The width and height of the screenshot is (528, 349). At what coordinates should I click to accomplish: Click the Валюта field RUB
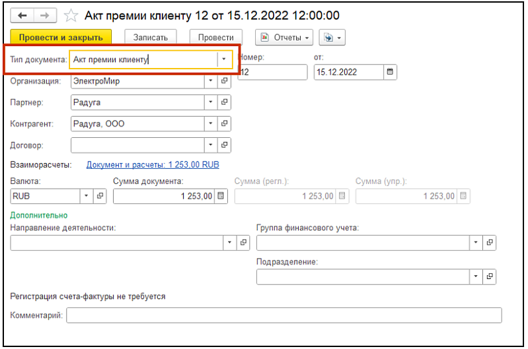click(x=45, y=196)
